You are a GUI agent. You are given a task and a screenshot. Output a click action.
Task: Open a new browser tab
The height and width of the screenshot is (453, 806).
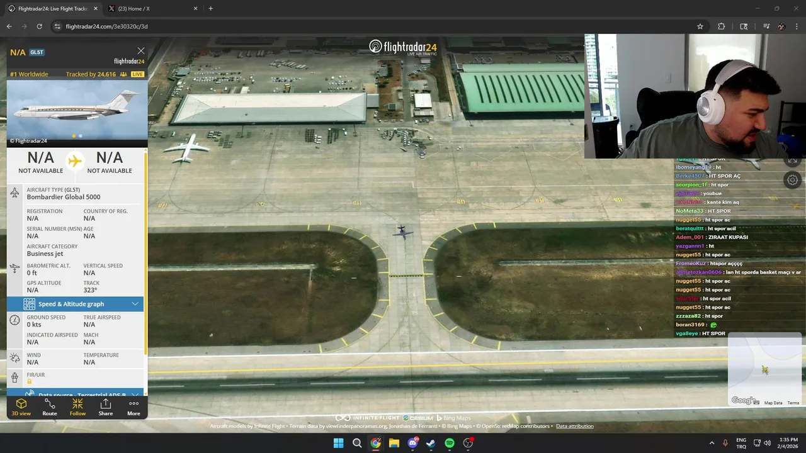click(x=210, y=9)
